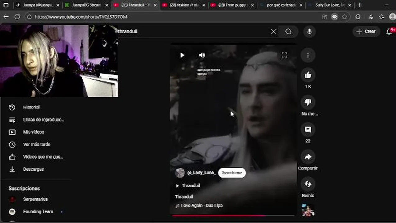Close the JuanpaBG Stream tab
This screenshot has width=396, height=223.
[107, 5]
